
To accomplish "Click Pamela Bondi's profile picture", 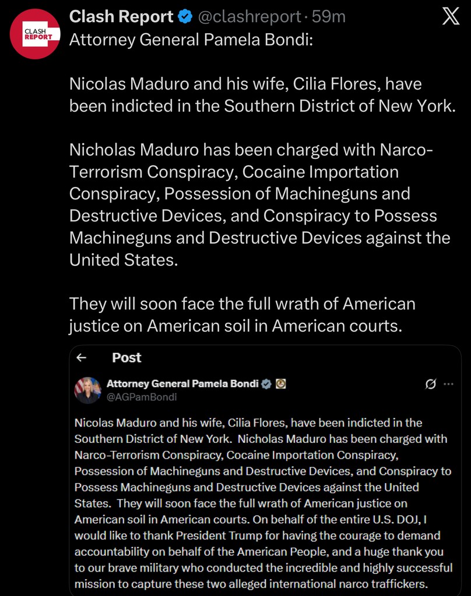I will tap(88, 390).
